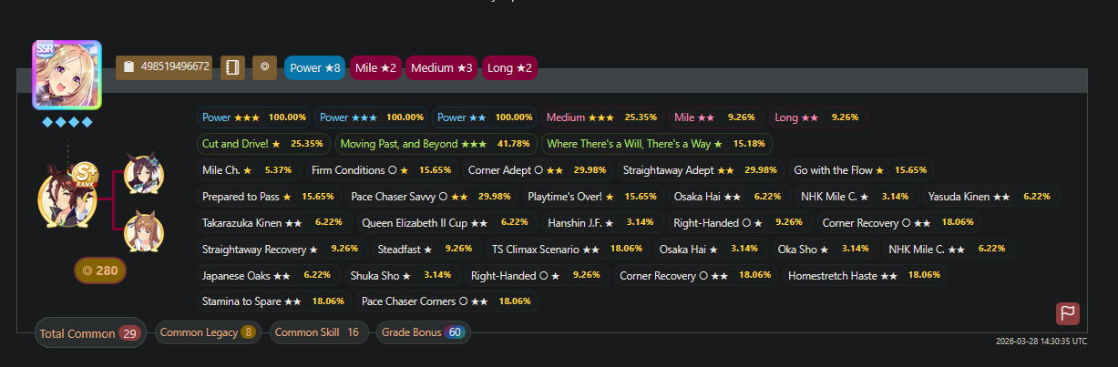Click the Common Legacy 8 pill
1118x367 pixels.
coord(209,332)
